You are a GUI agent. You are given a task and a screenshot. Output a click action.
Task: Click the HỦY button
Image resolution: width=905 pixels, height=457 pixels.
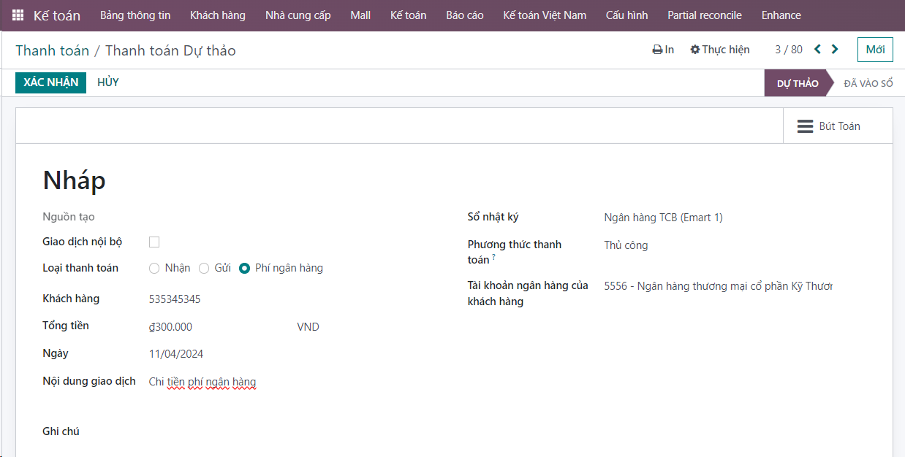[108, 82]
